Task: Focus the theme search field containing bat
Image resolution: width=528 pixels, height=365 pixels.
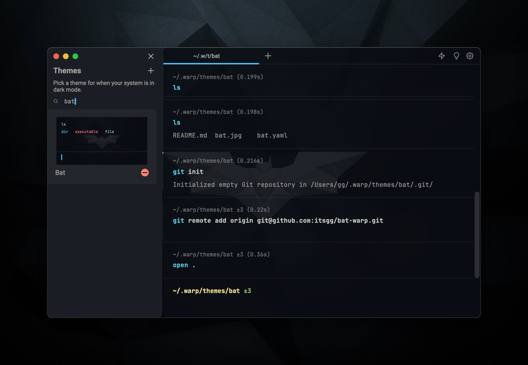Action: pos(105,102)
